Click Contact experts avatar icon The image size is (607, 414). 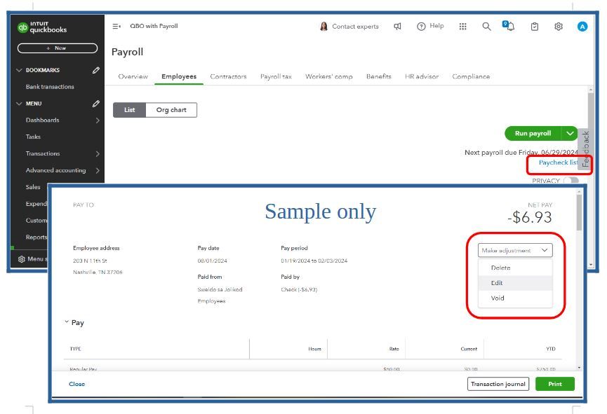coord(323,27)
